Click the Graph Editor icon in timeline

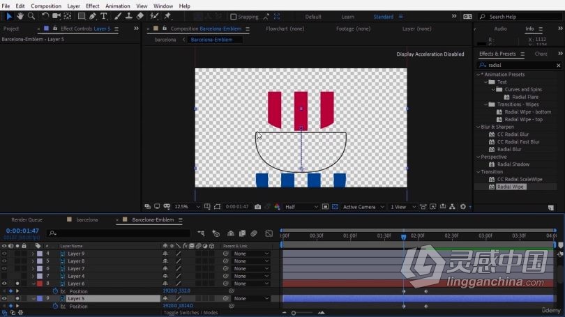click(269, 233)
